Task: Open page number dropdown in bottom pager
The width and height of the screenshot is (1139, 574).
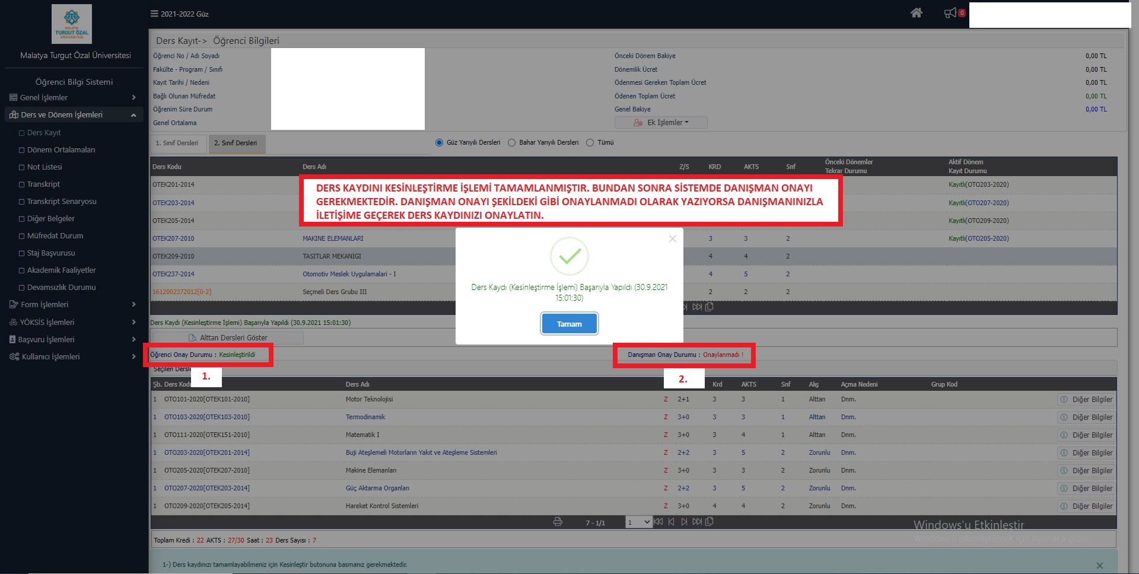Action: 639,522
